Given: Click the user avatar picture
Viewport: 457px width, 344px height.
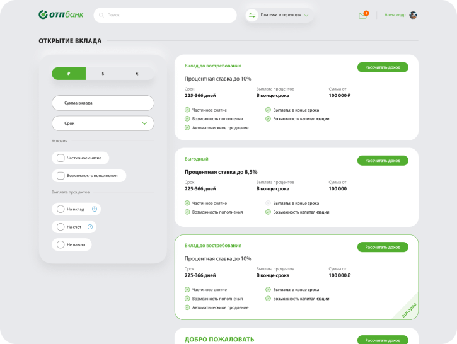Looking at the screenshot, I should pyautogui.click(x=413, y=15).
